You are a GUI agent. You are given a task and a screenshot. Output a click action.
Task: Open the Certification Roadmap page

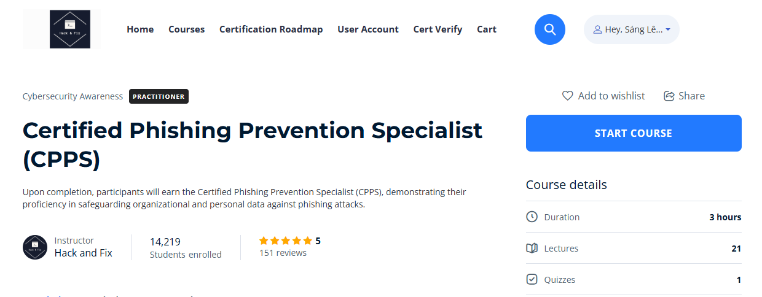tap(271, 29)
